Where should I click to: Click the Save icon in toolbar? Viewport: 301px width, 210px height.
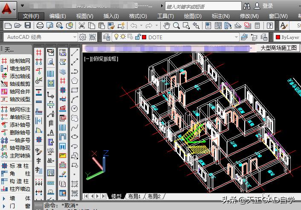(x=28, y=26)
